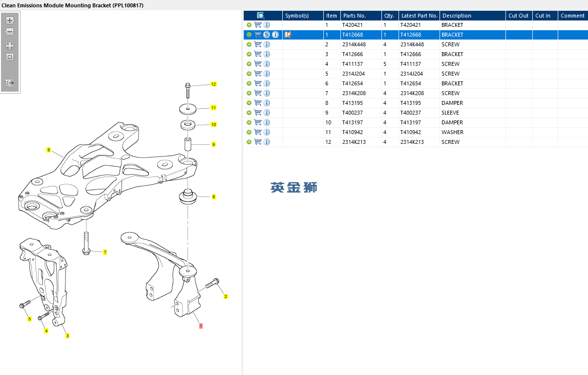Click the green gear icon for 2314K208
Screen dimensions: 588x375
coord(249,93)
